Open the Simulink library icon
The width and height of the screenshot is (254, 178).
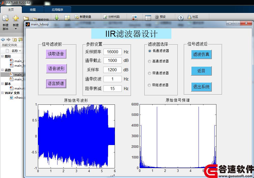click(x=135, y=18)
